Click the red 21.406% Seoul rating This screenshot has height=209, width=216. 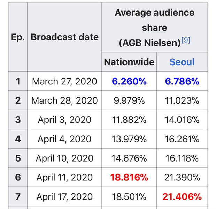tap(182, 196)
